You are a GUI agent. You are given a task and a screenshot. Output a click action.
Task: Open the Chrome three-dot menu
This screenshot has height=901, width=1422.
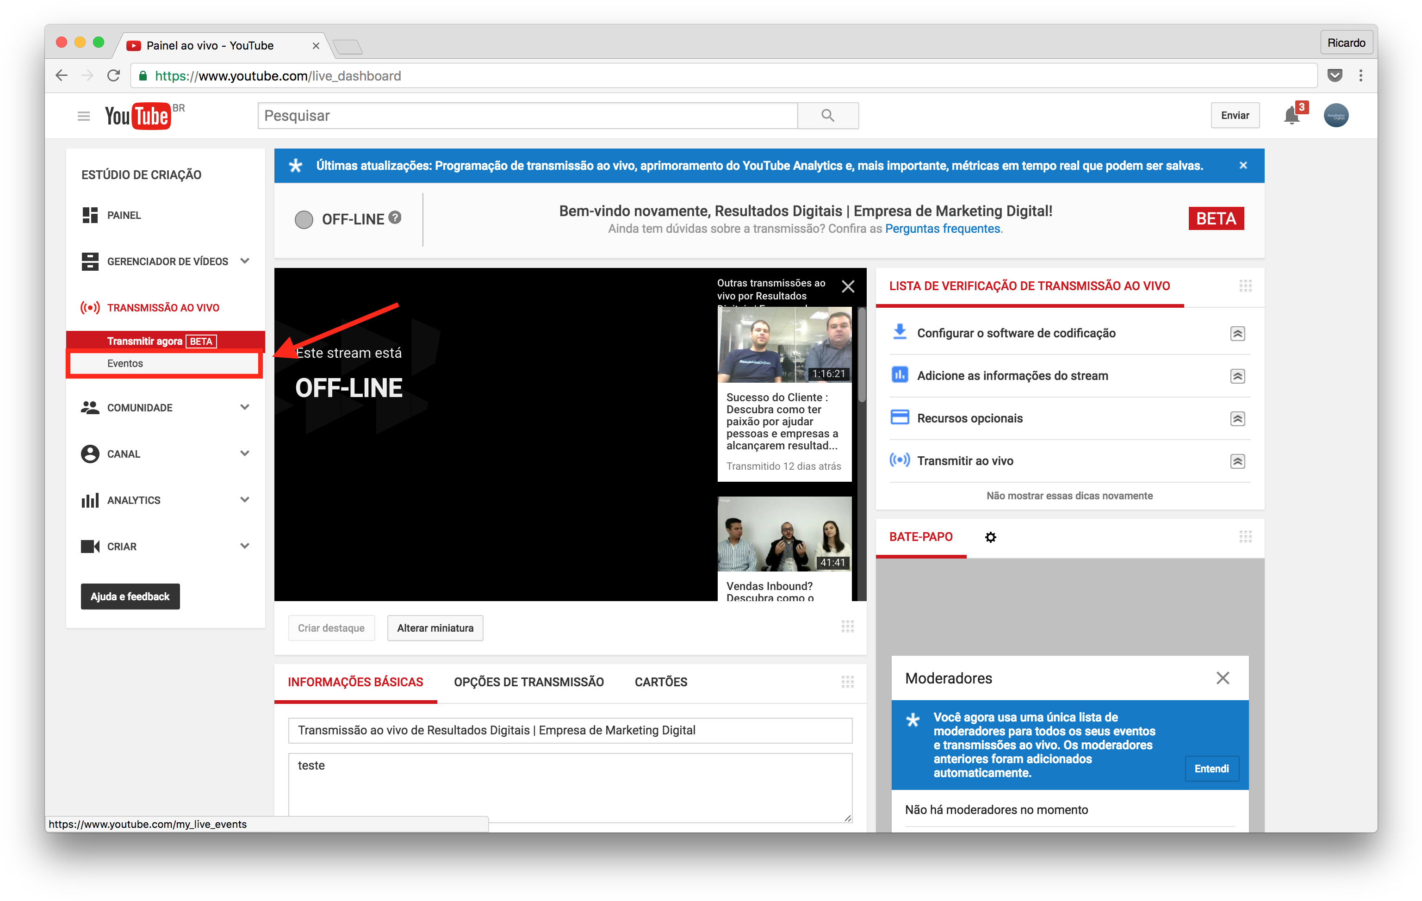pos(1360,75)
